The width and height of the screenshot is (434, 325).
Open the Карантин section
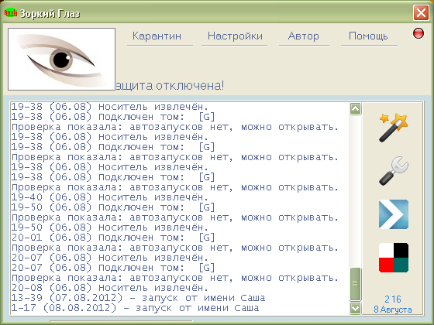(157, 36)
